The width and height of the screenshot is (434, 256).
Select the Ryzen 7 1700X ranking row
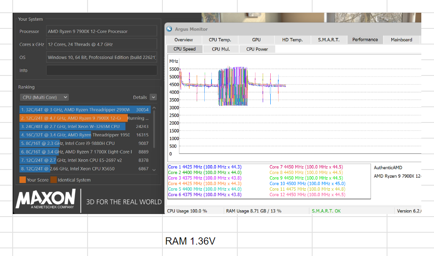coord(85,152)
